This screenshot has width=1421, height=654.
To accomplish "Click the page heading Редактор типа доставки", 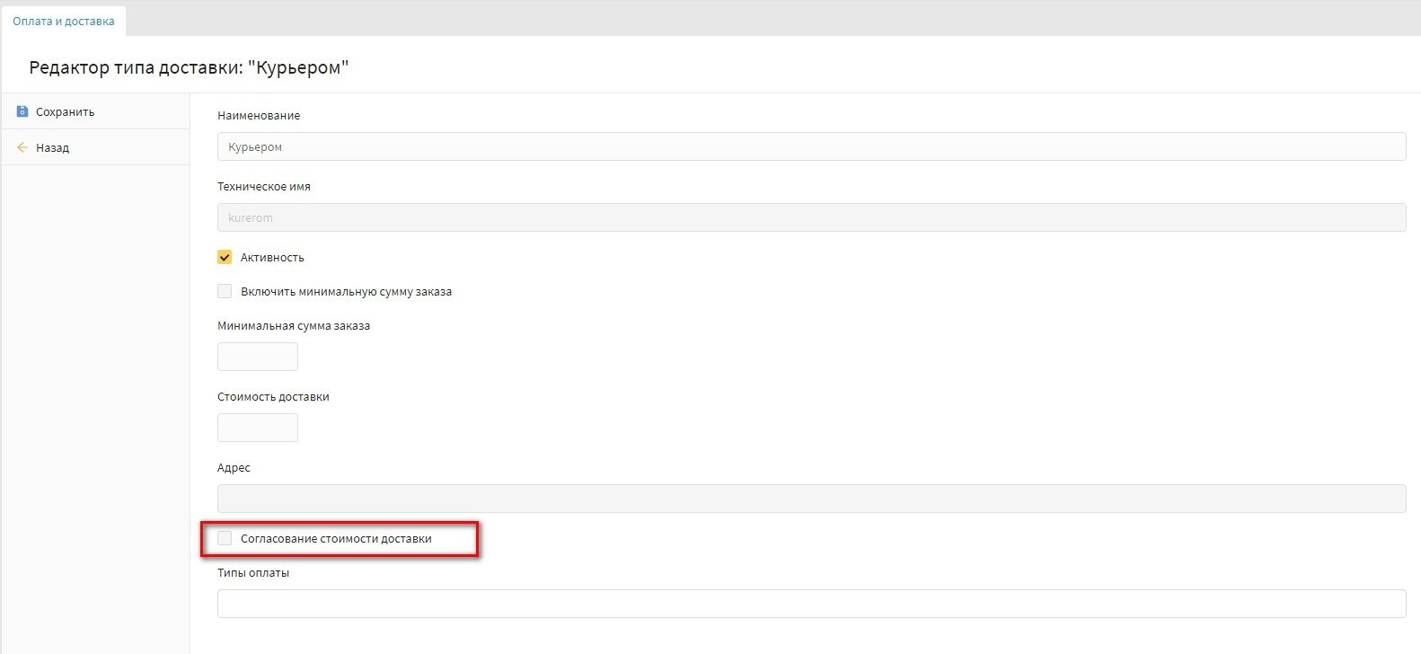I will [189, 67].
